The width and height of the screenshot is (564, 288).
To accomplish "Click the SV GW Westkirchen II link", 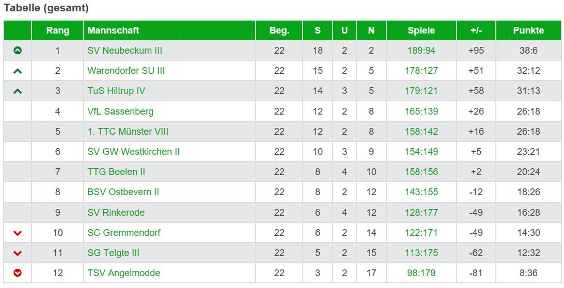I will (x=133, y=152).
